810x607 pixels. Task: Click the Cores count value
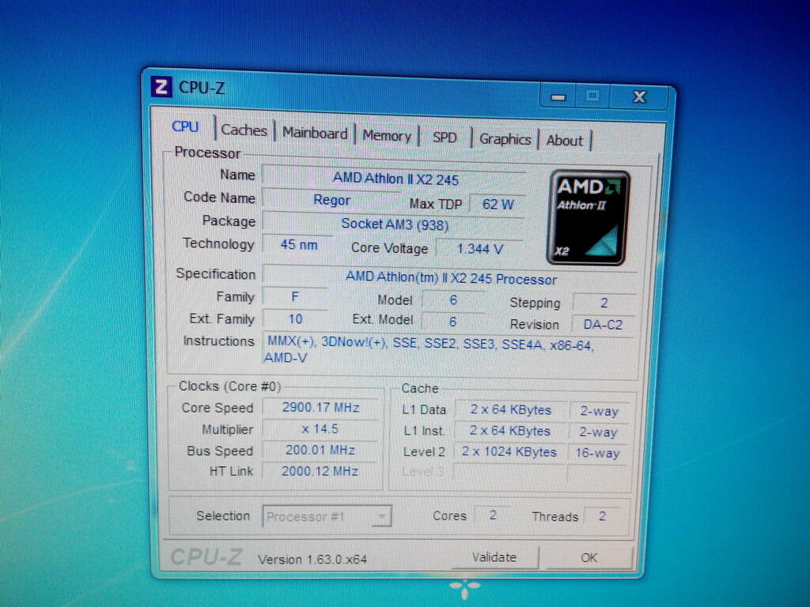[493, 515]
